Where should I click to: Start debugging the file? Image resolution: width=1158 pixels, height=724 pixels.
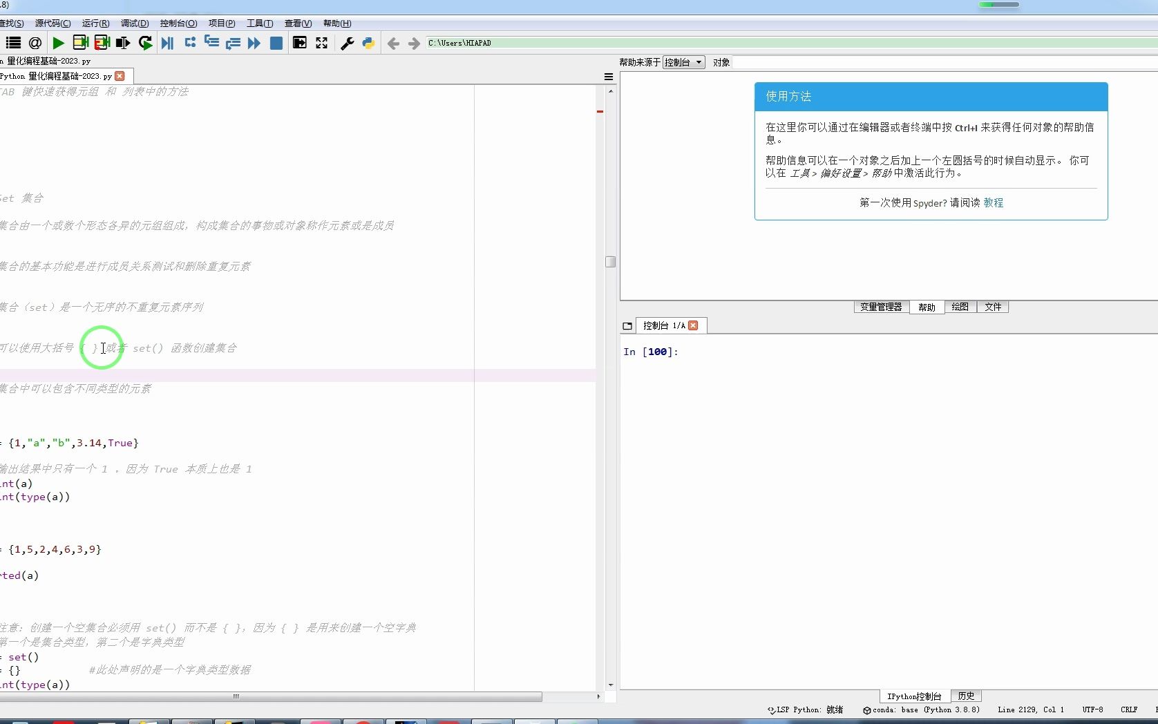tap(167, 43)
